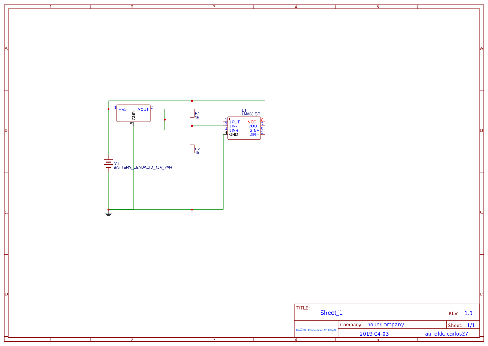This screenshot has height=346, width=488.
Task: Select the 2IN- pin label
Action: click(255, 130)
